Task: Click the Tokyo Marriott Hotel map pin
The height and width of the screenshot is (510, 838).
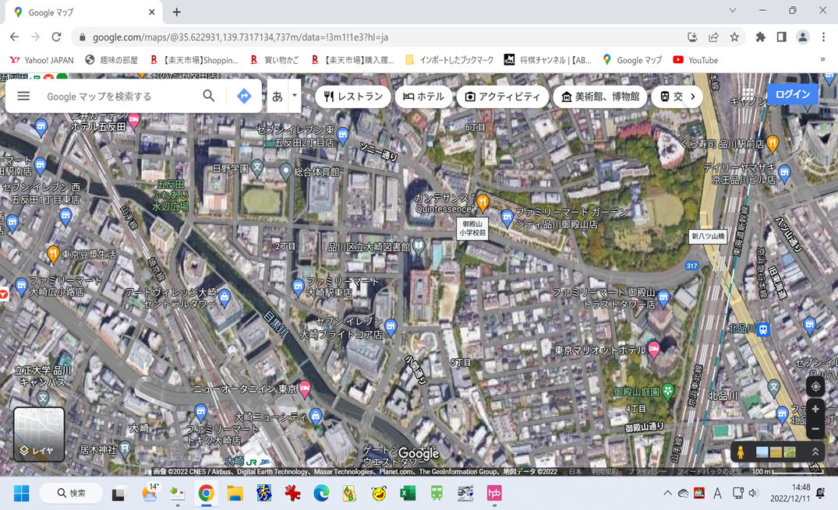Action: 653,350
